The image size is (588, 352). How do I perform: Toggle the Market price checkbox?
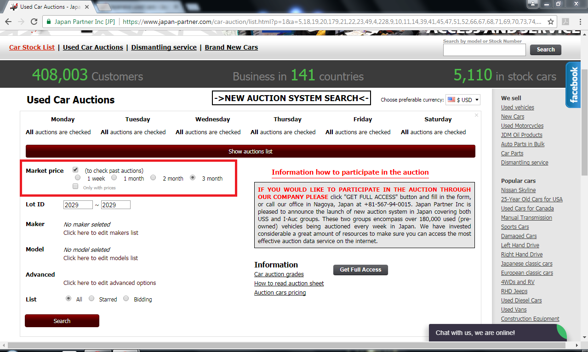tap(76, 170)
